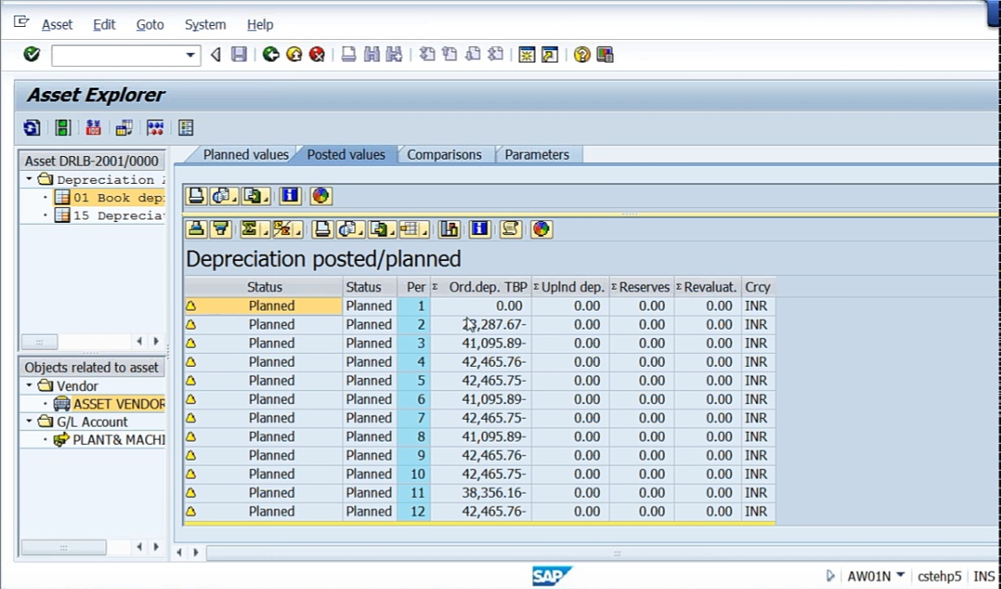
Task: Click the red calculator icon under Asset Explorer
Action: coord(93,128)
